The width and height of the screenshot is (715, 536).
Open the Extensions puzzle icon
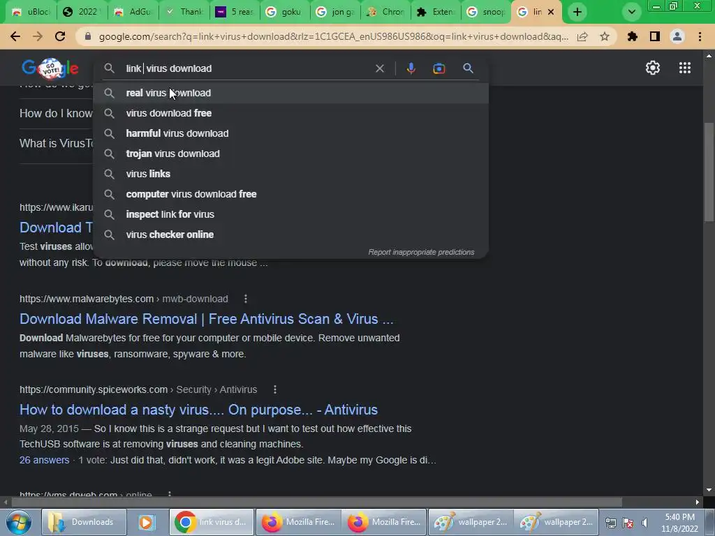point(633,36)
